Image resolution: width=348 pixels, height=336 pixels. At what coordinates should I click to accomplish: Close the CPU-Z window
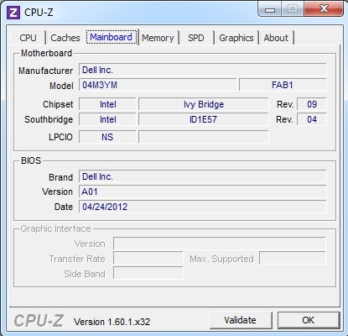324,9
